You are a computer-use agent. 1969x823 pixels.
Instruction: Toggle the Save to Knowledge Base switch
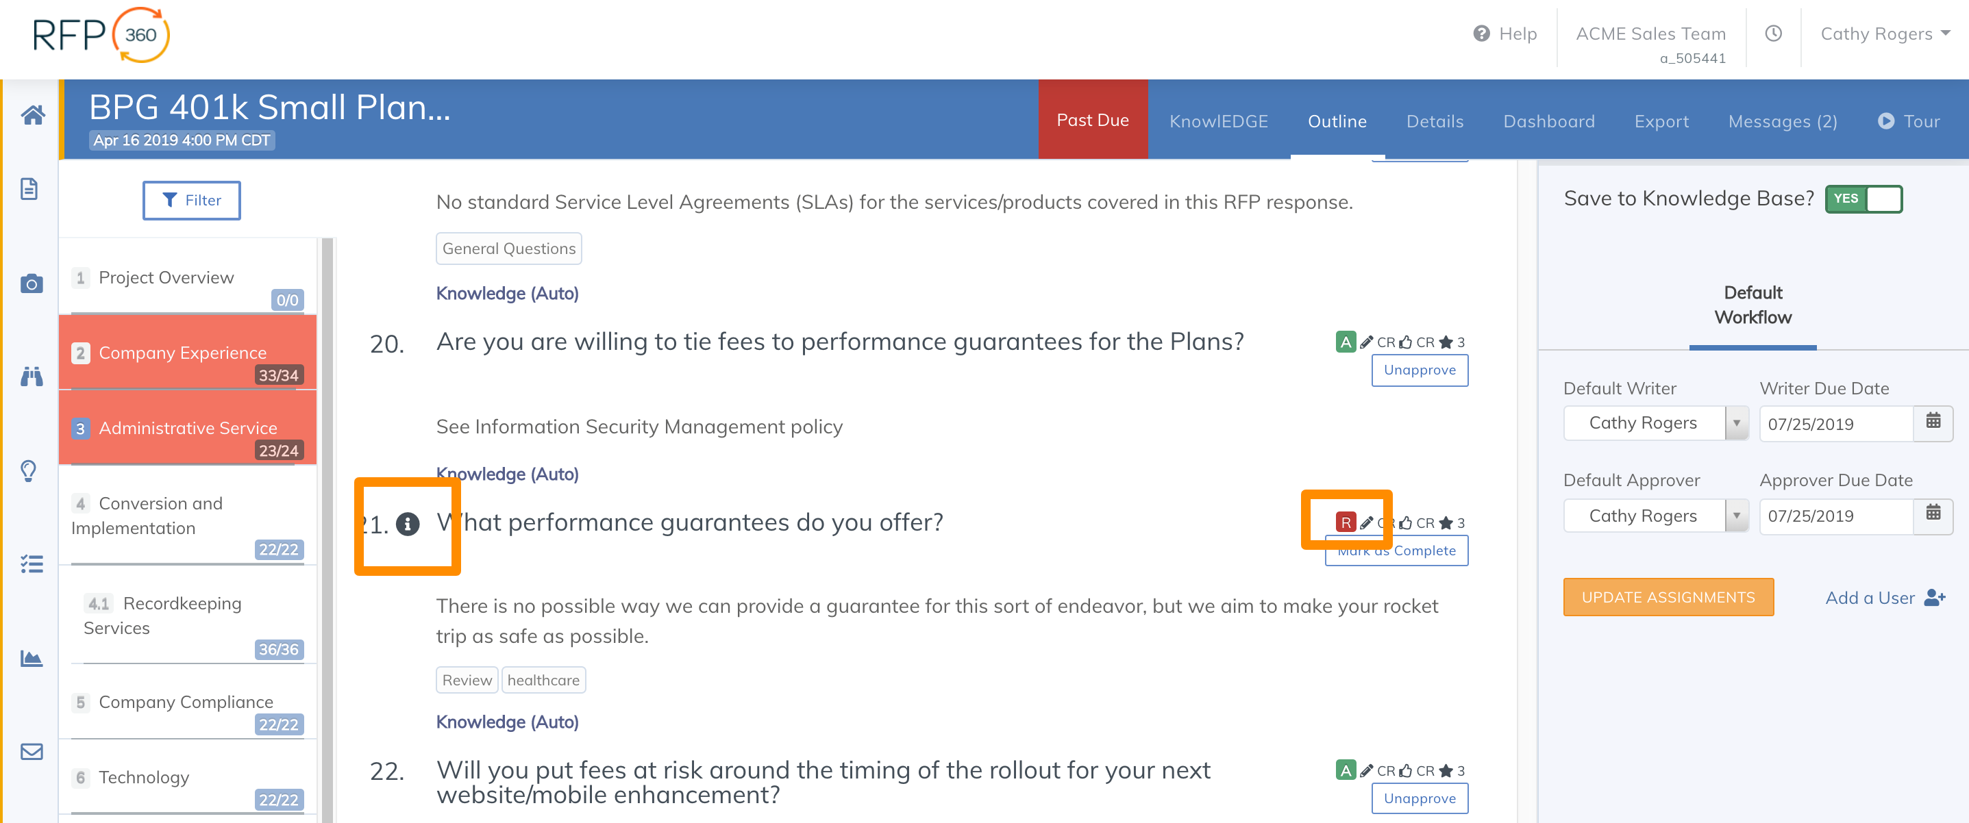[1863, 199]
